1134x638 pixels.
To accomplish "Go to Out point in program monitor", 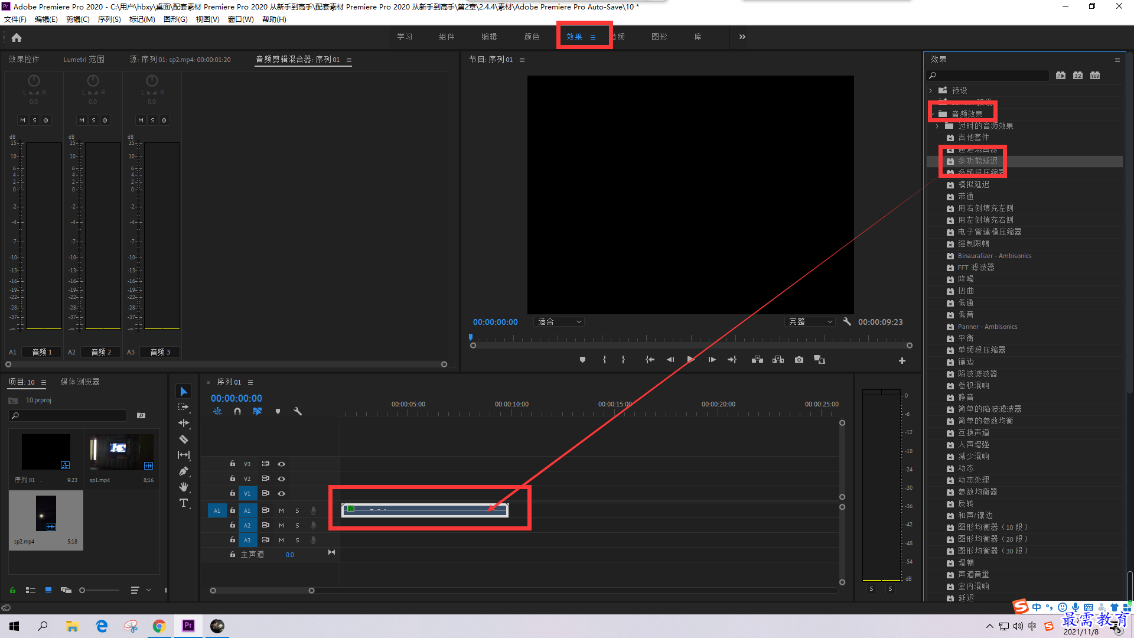I will pos(732,360).
